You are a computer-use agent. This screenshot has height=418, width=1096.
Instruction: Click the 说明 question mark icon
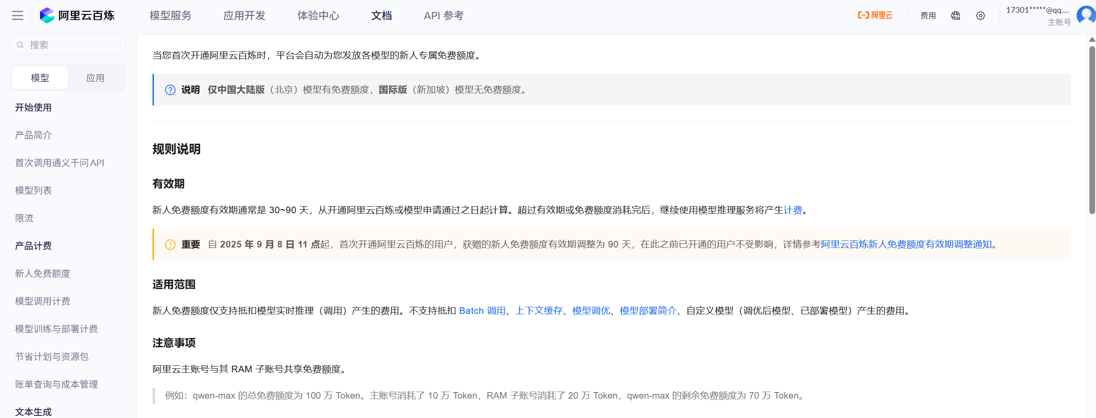click(x=170, y=90)
